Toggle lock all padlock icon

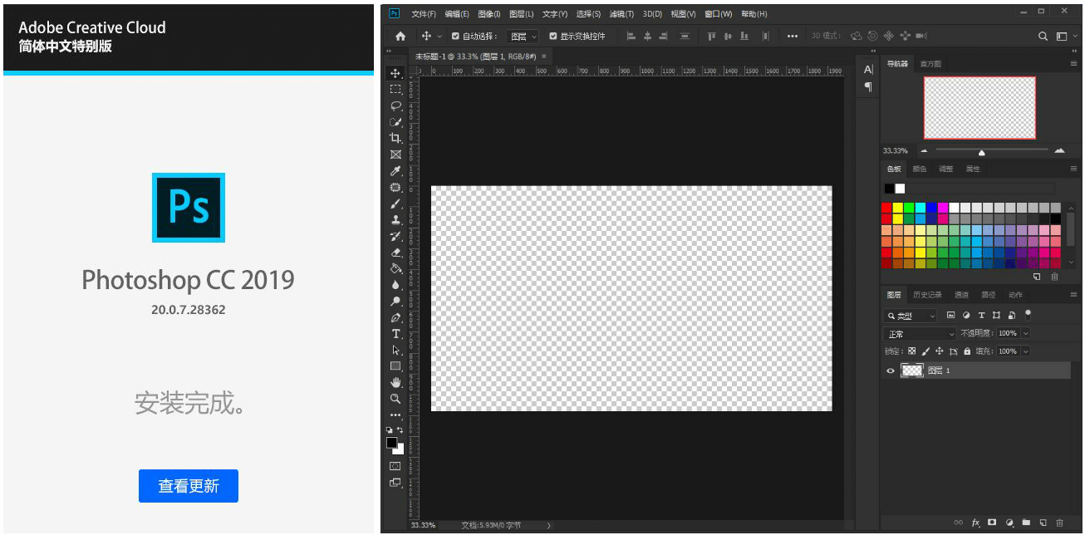pyautogui.click(x=967, y=351)
